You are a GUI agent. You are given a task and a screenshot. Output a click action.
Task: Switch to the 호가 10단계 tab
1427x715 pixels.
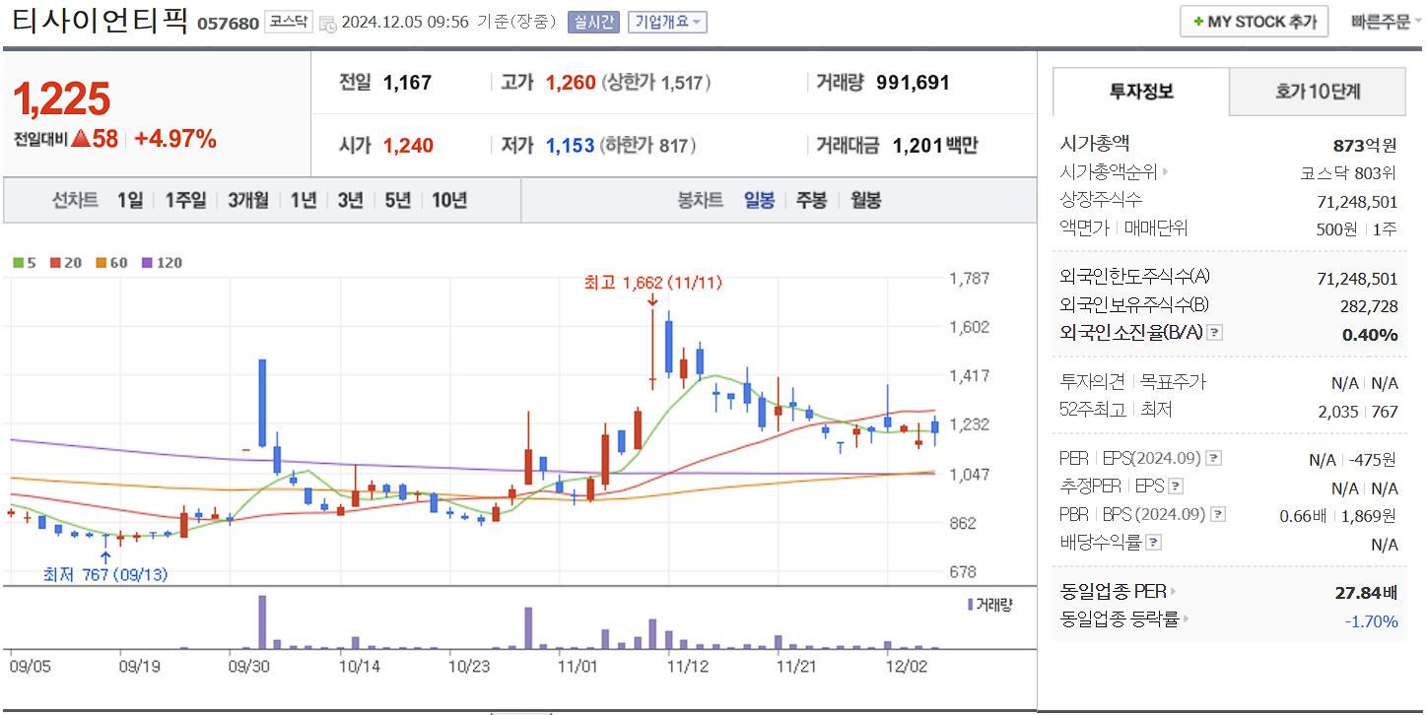pyautogui.click(x=1317, y=91)
